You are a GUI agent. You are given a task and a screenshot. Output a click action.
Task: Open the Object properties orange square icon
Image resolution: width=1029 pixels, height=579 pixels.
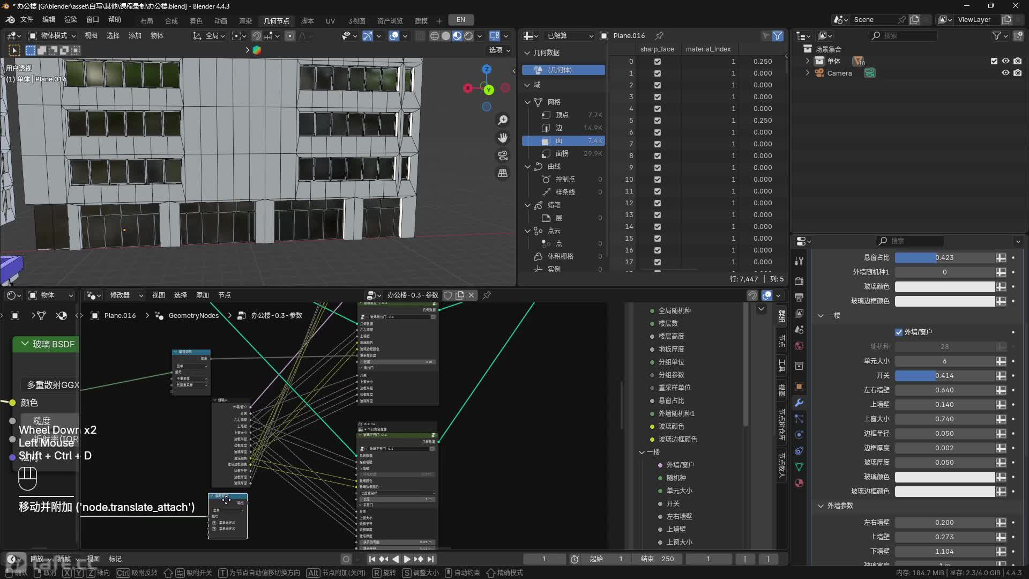tap(799, 387)
